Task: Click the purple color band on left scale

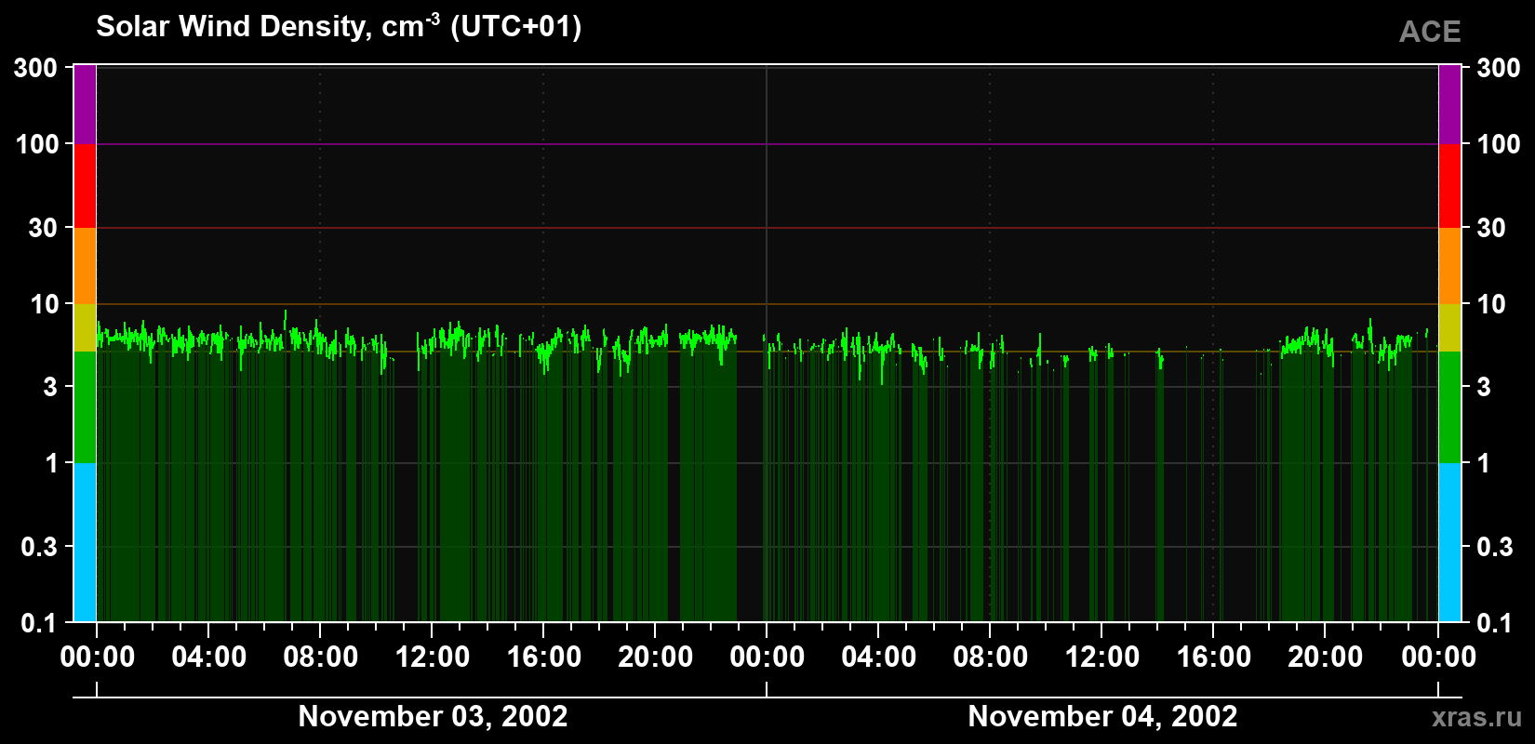Action: (85, 105)
